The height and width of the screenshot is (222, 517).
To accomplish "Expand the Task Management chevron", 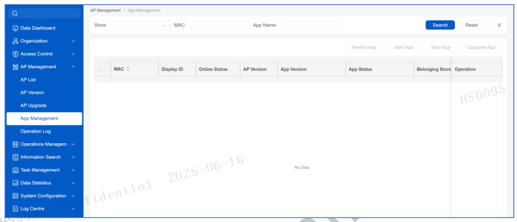I will (73, 170).
